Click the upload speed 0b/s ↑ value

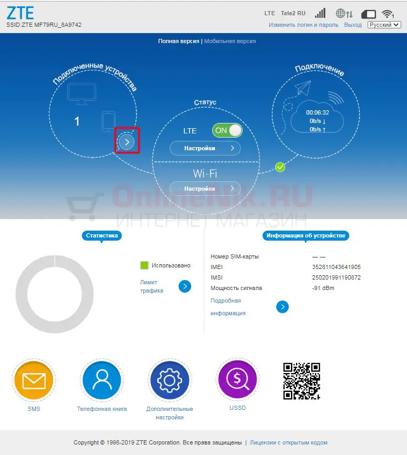click(x=317, y=129)
